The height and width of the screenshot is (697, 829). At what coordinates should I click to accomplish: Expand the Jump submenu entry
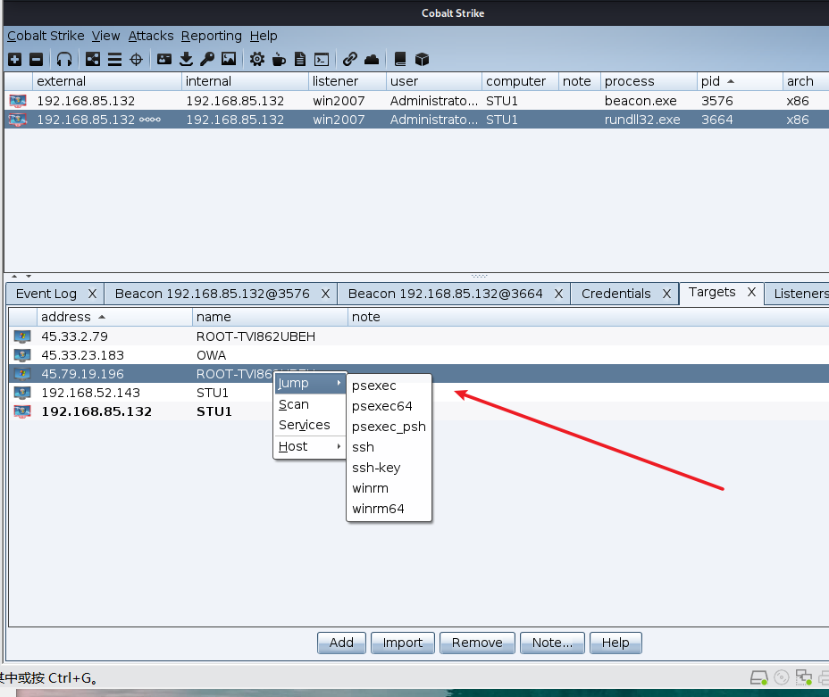pyautogui.click(x=310, y=384)
